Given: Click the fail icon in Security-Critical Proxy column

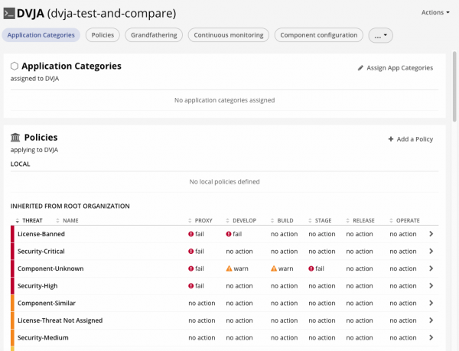Looking at the screenshot, I should [x=191, y=252].
